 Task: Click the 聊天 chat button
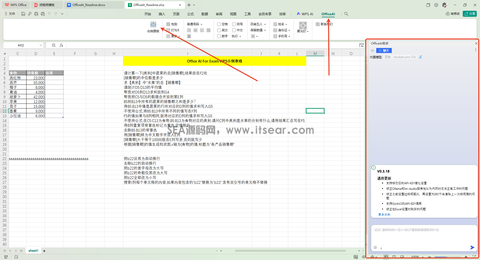(x=384, y=50)
